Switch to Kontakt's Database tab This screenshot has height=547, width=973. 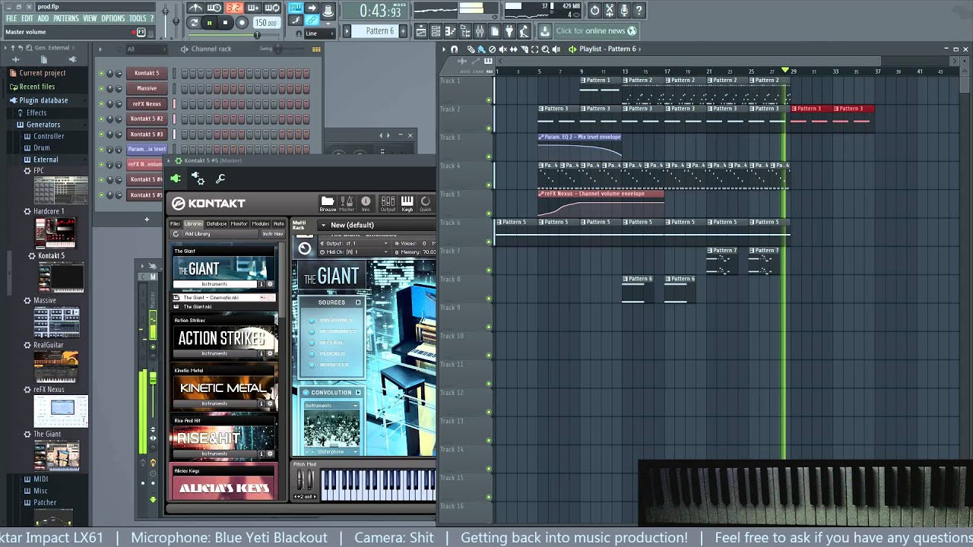point(217,224)
